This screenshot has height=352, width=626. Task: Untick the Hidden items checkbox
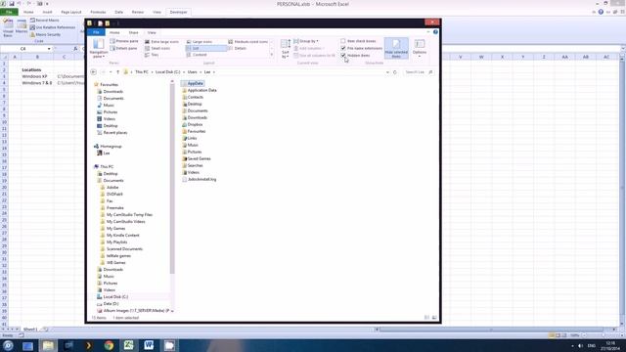coord(343,55)
